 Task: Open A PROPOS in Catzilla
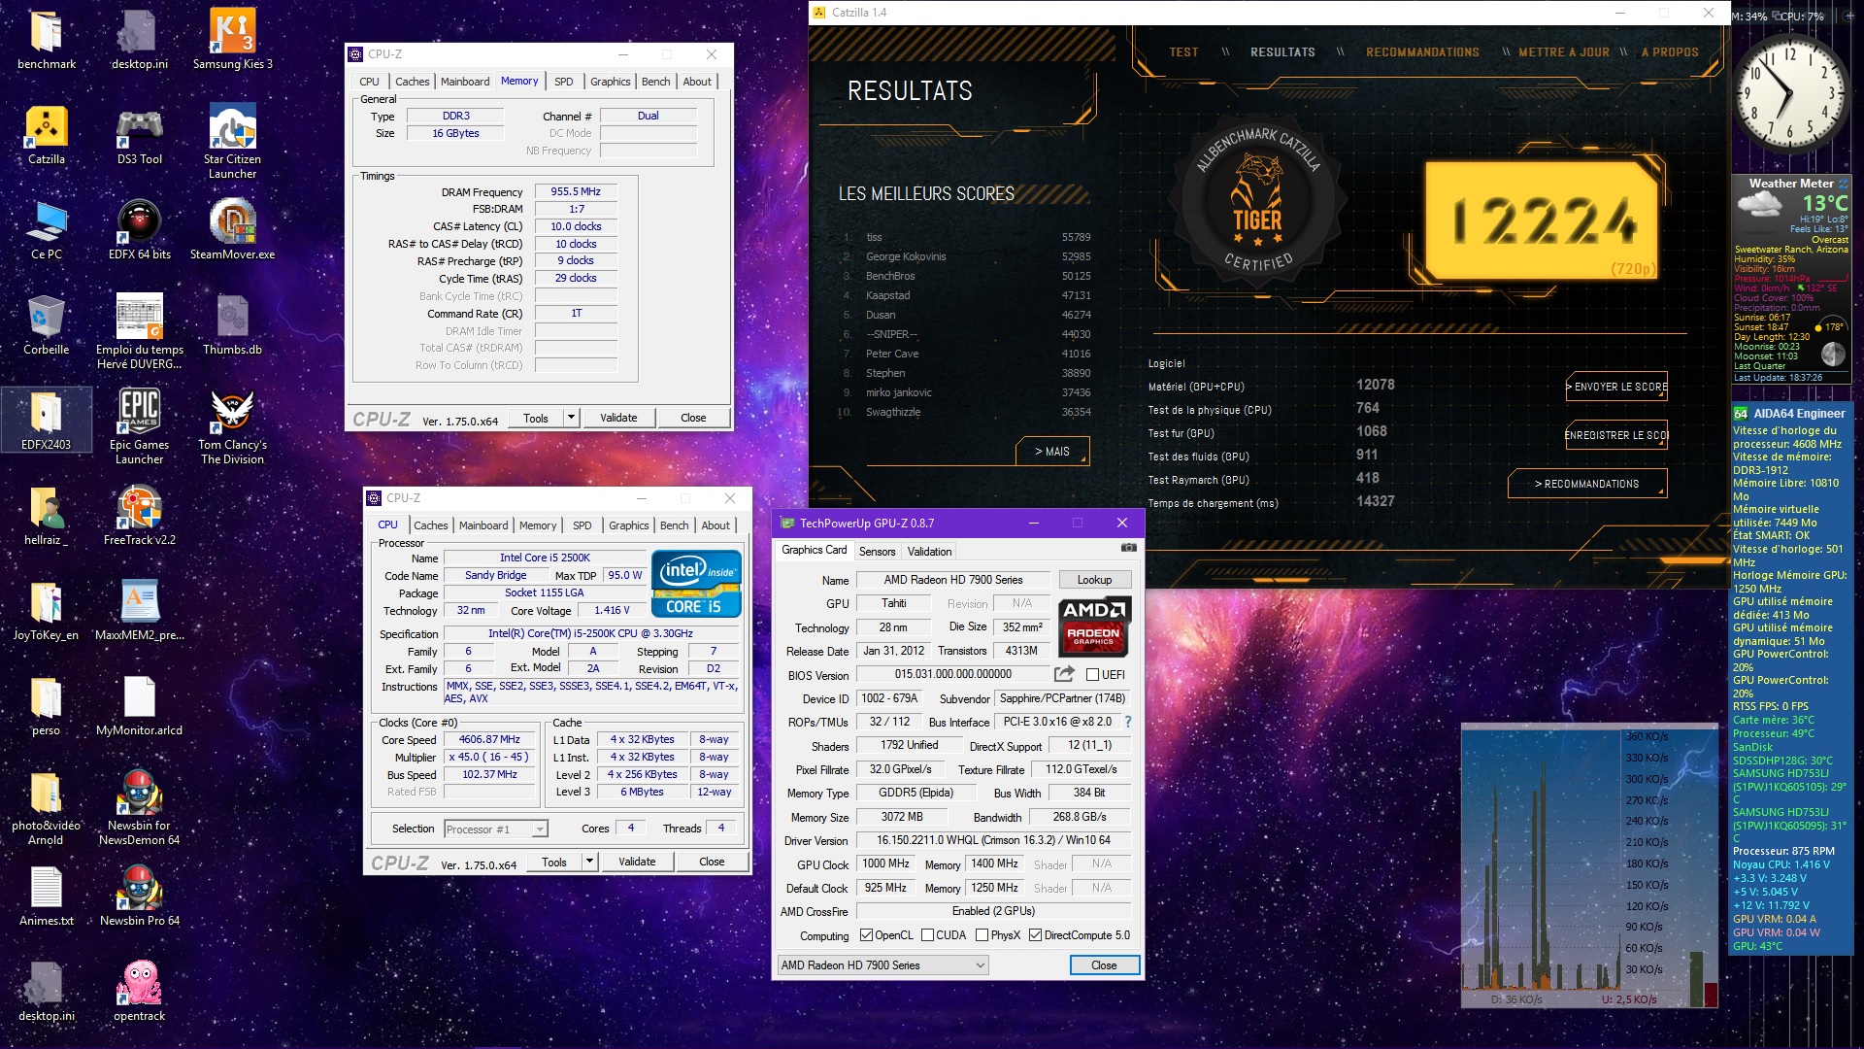pos(1670,52)
